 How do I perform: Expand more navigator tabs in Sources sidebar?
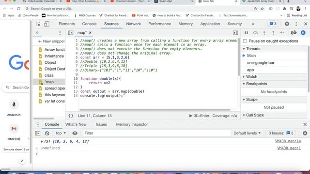37,33
